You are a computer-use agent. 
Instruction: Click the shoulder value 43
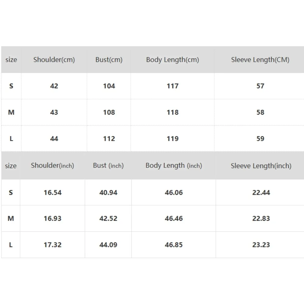(x=54, y=112)
